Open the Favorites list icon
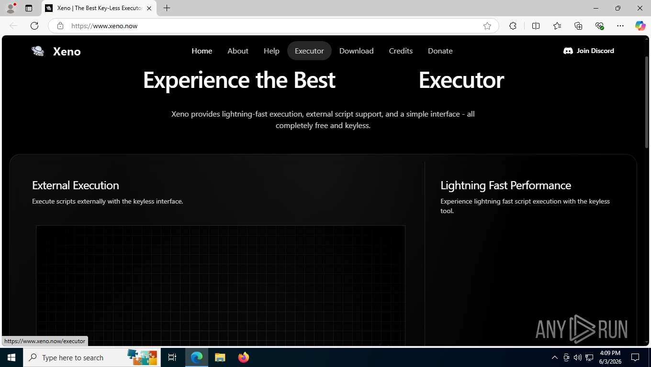This screenshot has width=651, height=367. (557, 26)
